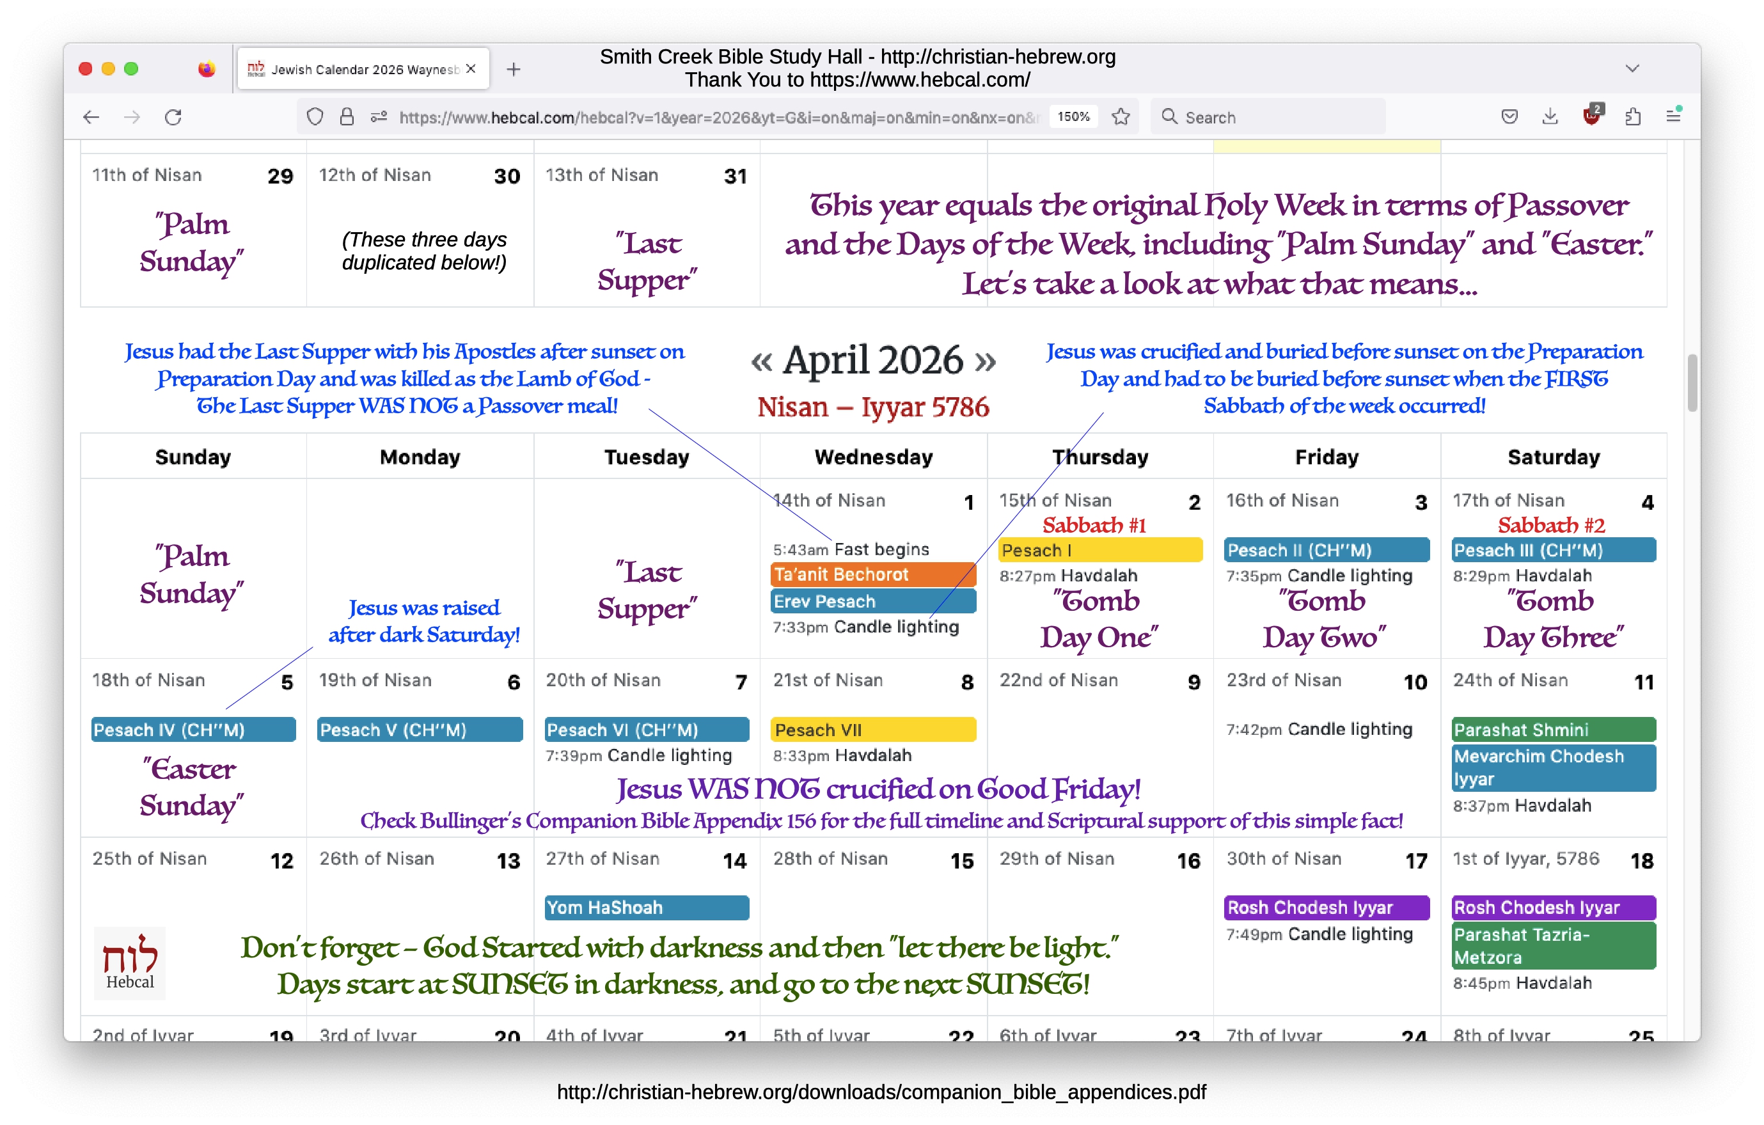Click the Saturday column header
This screenshot has height=1125, width=1764.
coord(1554,457)
